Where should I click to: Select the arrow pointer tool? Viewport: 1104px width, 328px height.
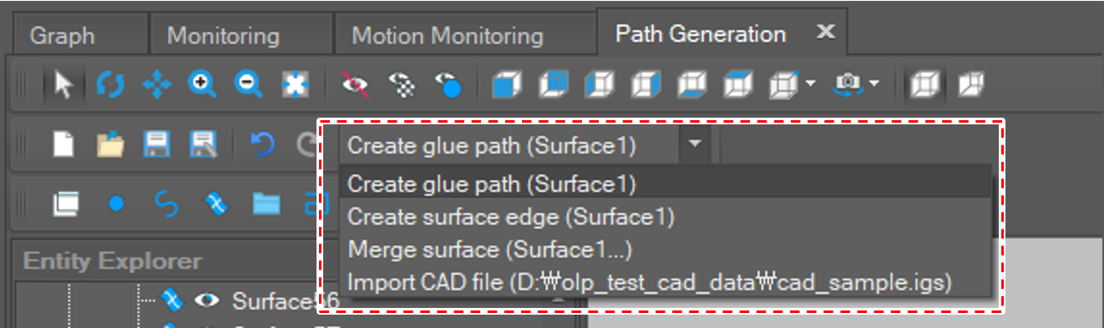[x=64, y=84]
